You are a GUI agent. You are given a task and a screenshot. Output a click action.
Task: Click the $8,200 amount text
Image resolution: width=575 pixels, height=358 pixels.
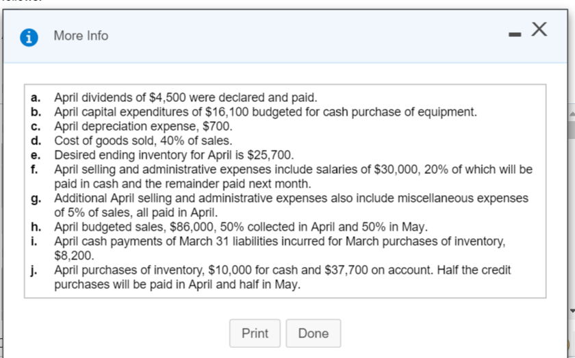point(74,255)
